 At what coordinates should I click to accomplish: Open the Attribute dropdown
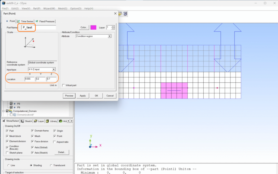click(x=109, y=36)
